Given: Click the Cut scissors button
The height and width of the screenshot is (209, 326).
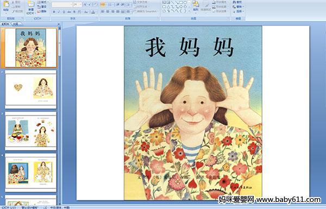Looking at the screenshot, I should (16, 2).
